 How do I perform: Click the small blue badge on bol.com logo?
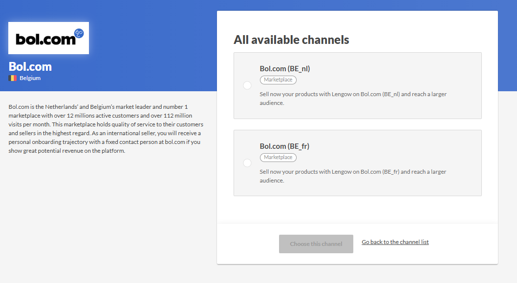(79, 33)
